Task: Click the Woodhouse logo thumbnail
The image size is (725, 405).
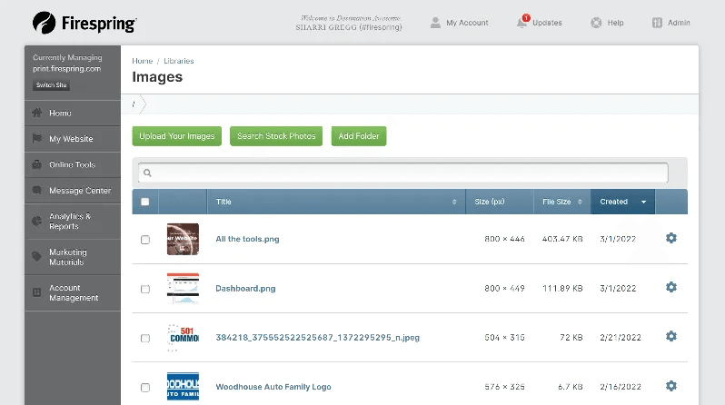Action: point(184,387)
